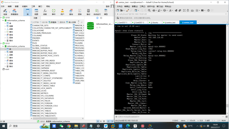
Task: Click the search magnifier in Navicat object toolbar
Action: point(82,22)
